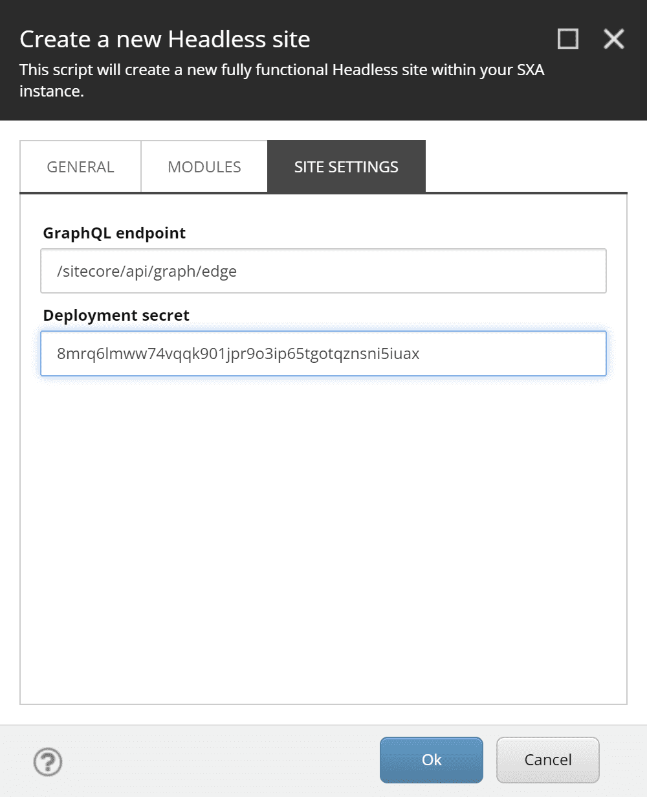
Task: Select the Site Settings tab
Action: point(346,167)
